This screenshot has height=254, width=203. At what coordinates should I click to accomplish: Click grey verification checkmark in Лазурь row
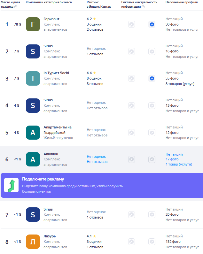[x=152, y=242]
